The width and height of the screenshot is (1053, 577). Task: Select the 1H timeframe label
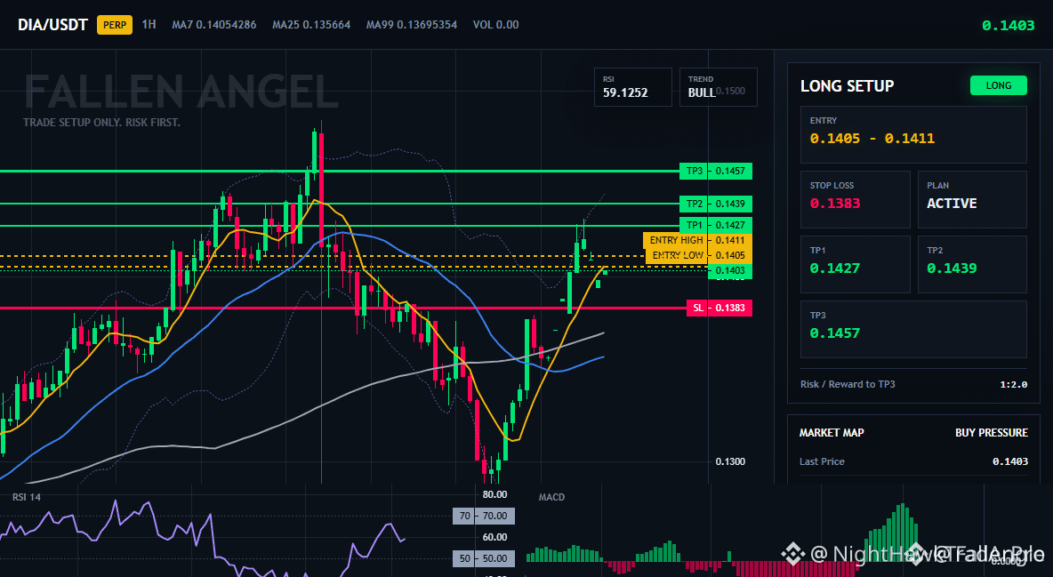click(x=149, y=24)
